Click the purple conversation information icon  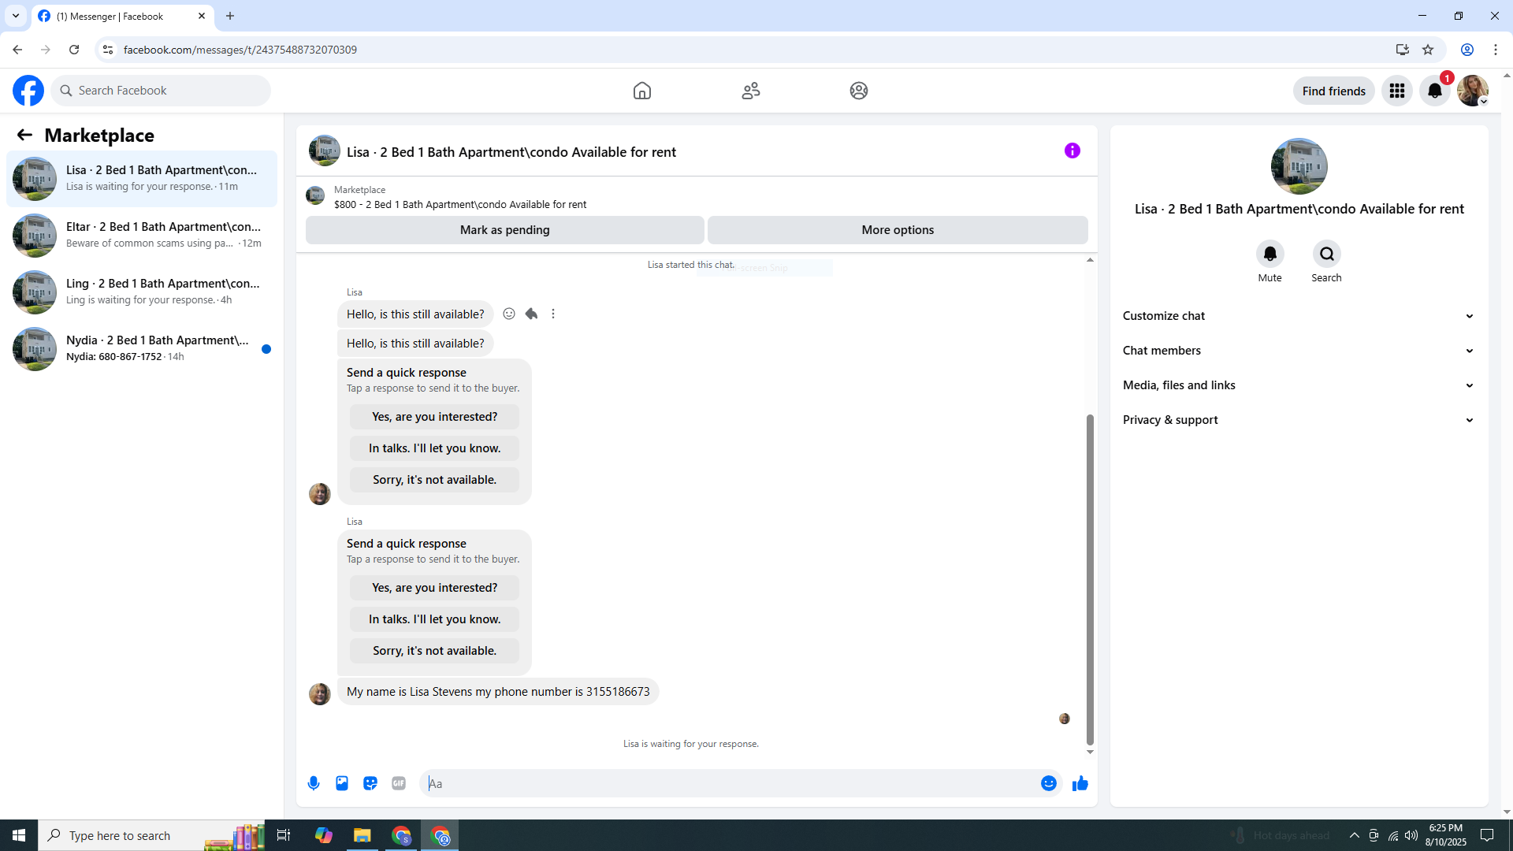[x=1072, y=151]
